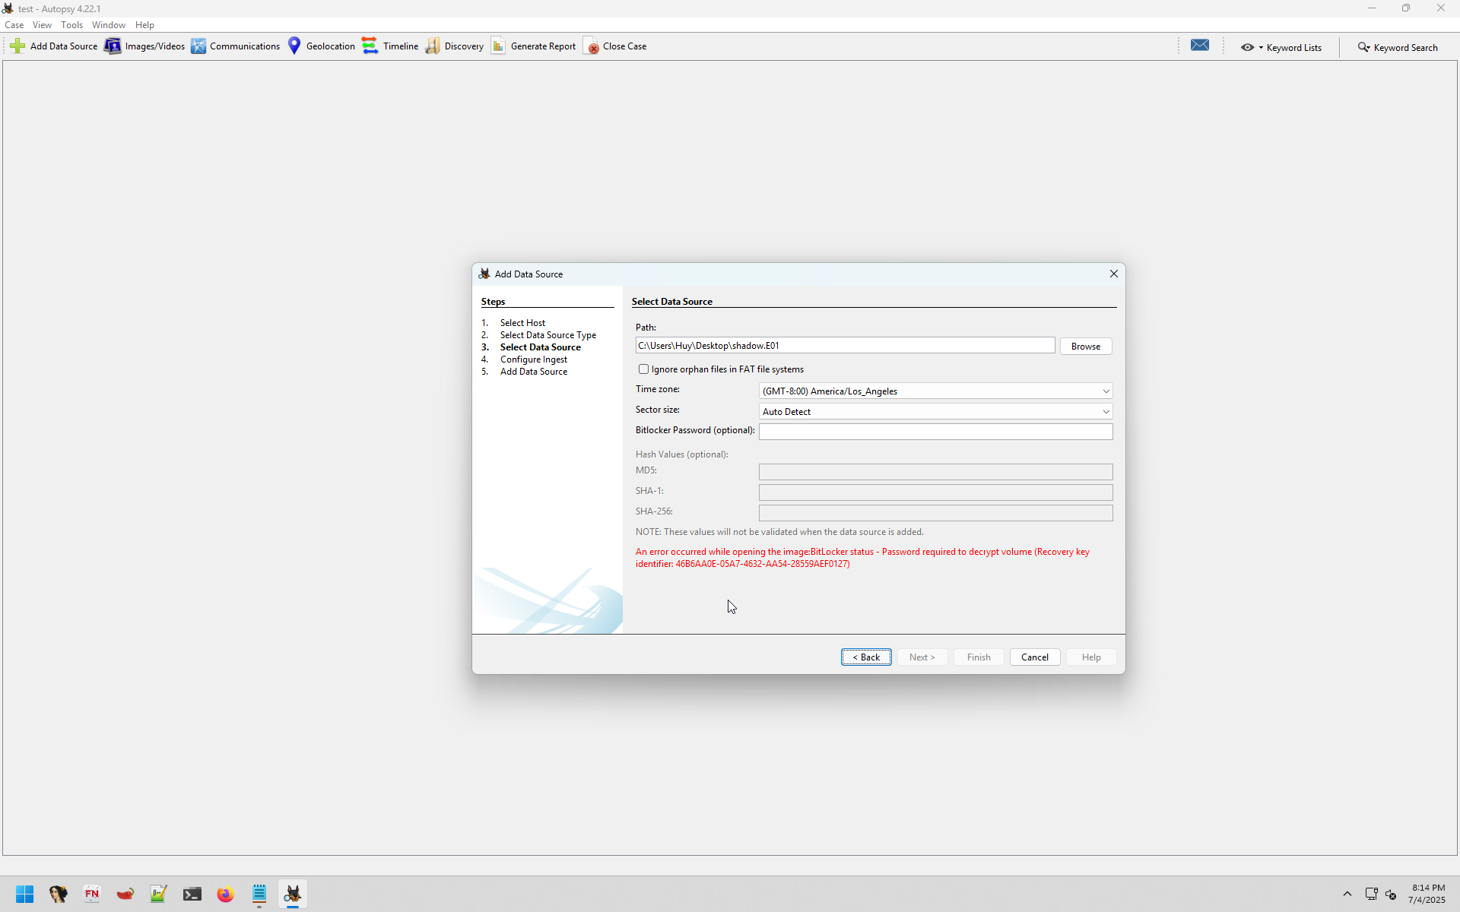
Task: Click the Back button in wizard
Action: point(866,657)
